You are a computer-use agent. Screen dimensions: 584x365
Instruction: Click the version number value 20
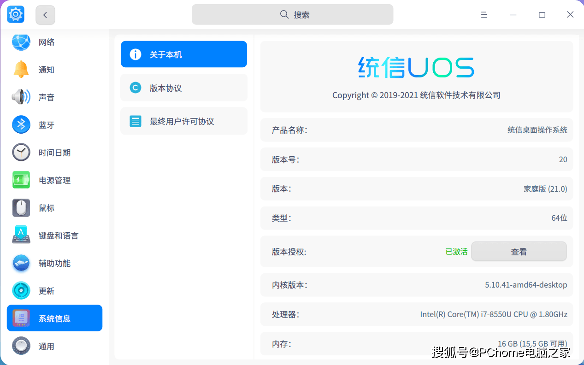point(563,159)
